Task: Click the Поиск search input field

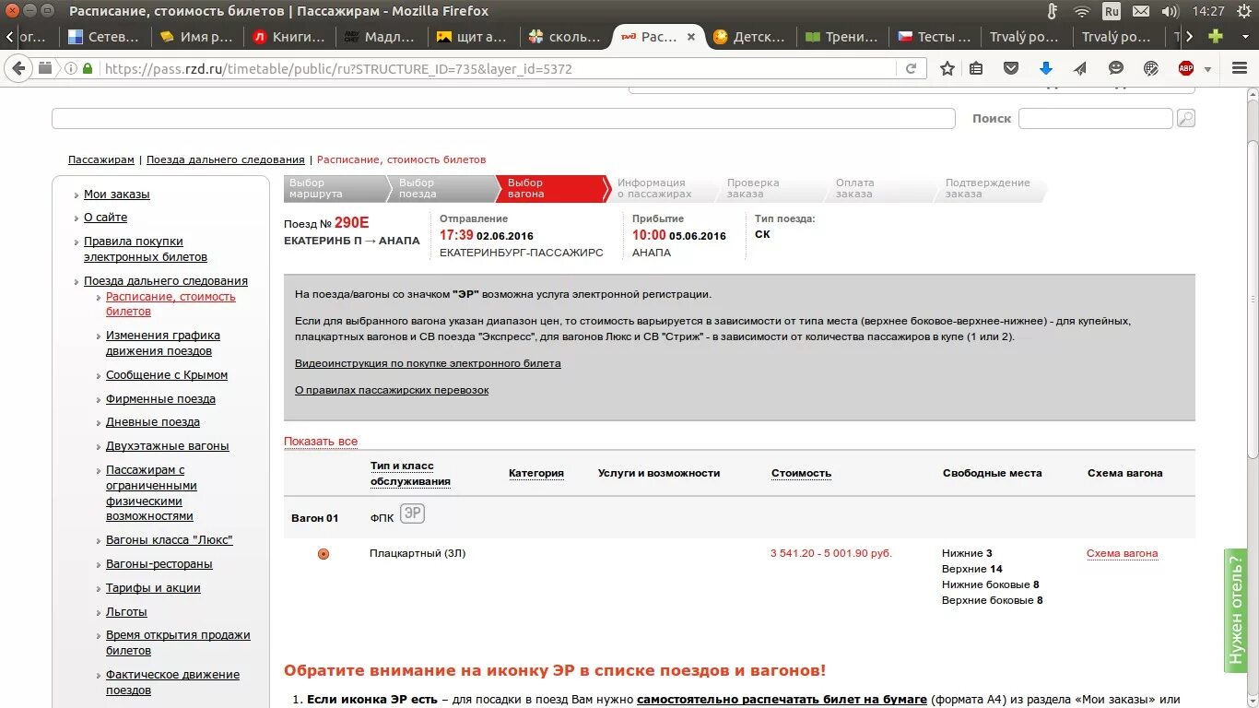Action: pos(1095,118)
